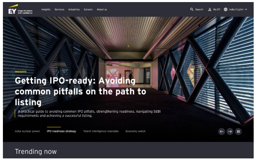Switch to Talent intelligence mandate slide
Screen dimensions: 262x163
pos(101,131)
